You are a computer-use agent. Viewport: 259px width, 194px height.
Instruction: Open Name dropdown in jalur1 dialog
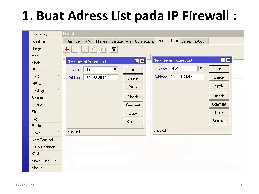[x=115, y=69]
